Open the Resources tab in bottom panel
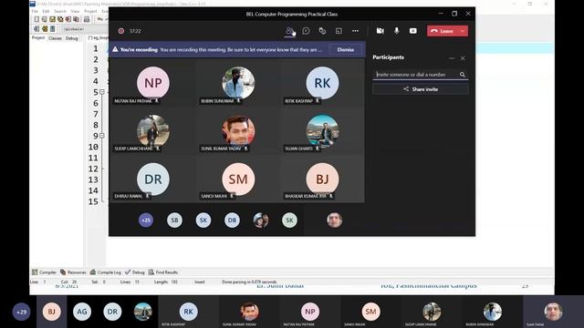The width and height of the screenshot is (584, 328). [73, 272]
